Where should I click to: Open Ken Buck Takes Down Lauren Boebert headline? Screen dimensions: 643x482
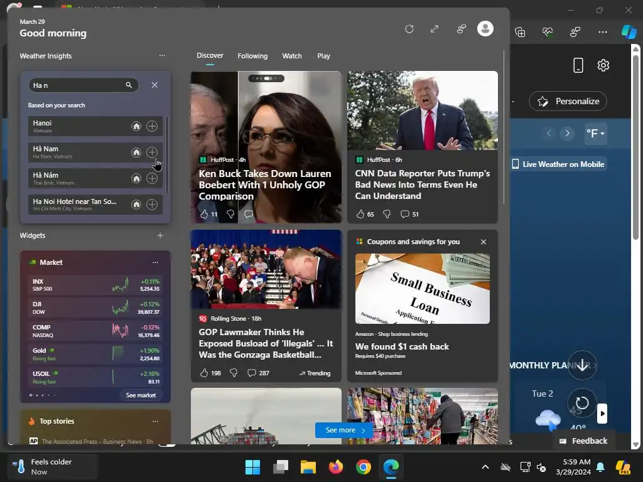click(265, 185)
